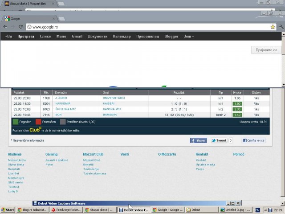Open the KARDEMIR team link
This screenshot has height=214, width=285.
pos(64,103)
